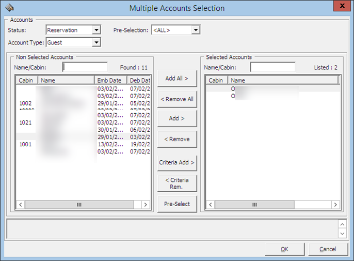Image resolution: width=354 pixels, height=261 pixels.
Task: Select the highlighted row with Deb Date 03/02/2
Action: click(83, 137)
